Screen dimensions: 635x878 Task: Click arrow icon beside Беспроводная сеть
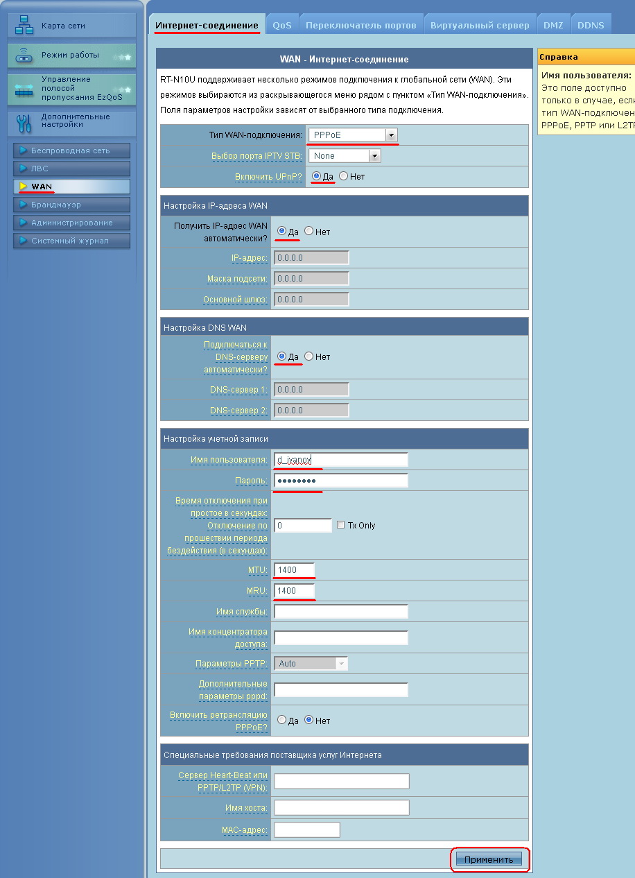coord(23,150)
